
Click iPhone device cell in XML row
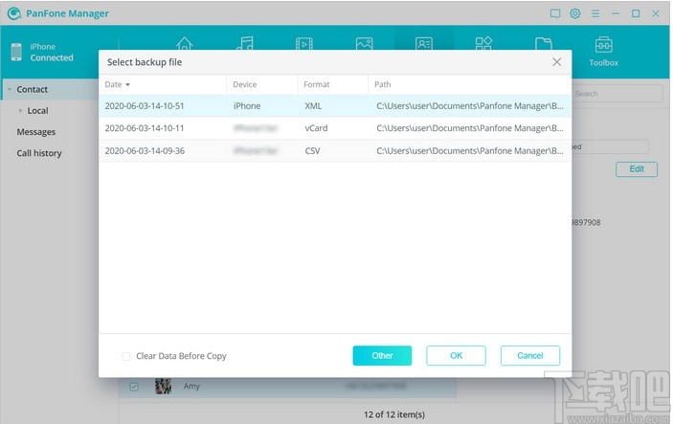tap(247, 106)
